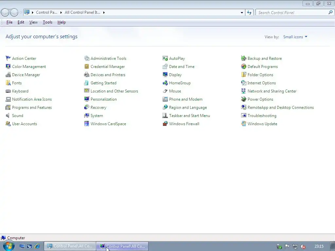Viewport: 335px width, 251px height.
Task: Open the Small icons view dropdown
Action: coord(295,37)
